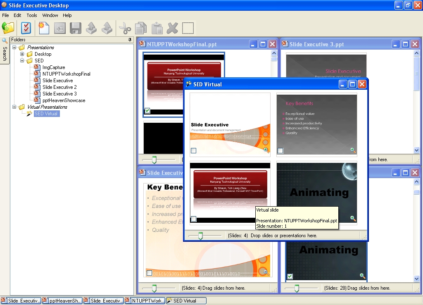Select the Animating slide thumbnail in SED Virtual
Viewport: 423px width, 305px height.
[x=317, y=193]
